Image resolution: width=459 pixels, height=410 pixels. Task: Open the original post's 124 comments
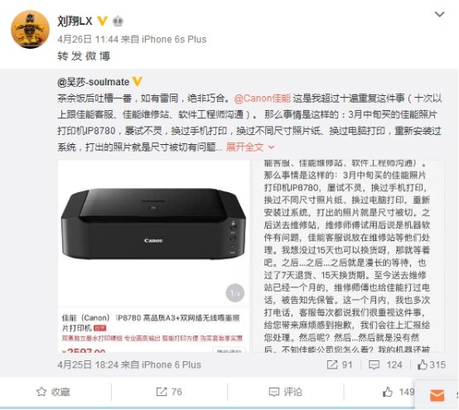[385, 364]
